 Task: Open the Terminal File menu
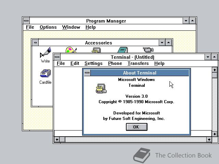coord(61,64)
